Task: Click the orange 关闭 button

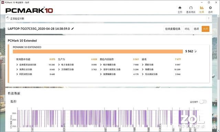Action: 206,29
